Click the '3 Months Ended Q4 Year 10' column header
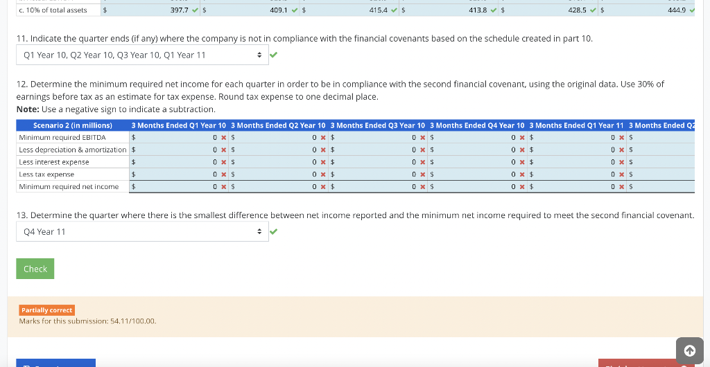710x367 pixels. [x=477, y=125]
